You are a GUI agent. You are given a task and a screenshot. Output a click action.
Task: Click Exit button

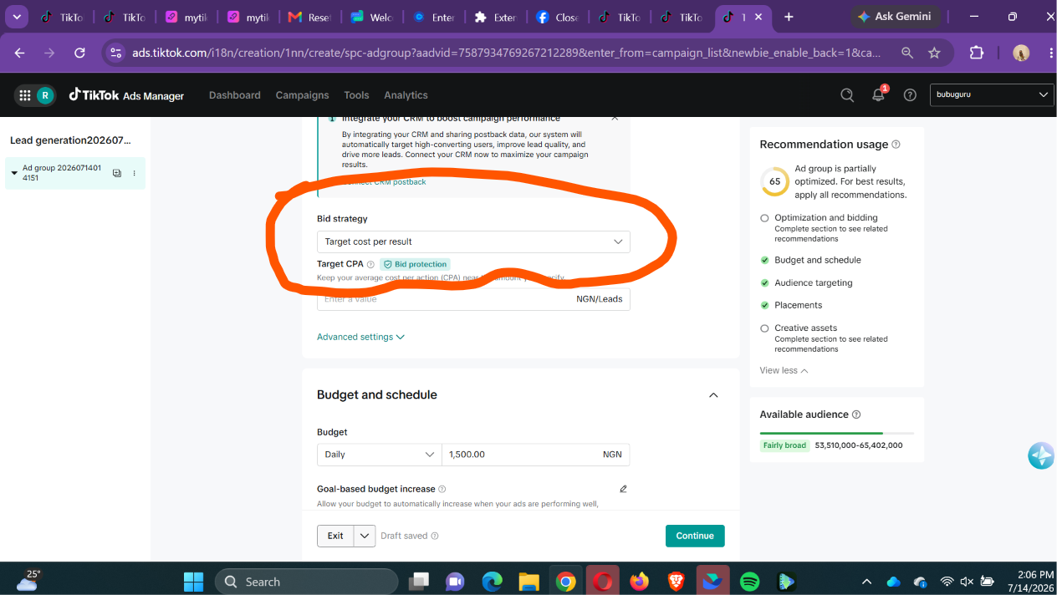[335, 536]
